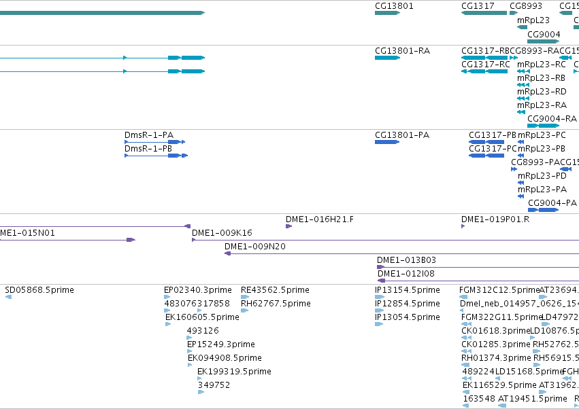Screen dimensions: 579x409
Task: Click EST EP02340.3prime label
Action: (198, 290)
